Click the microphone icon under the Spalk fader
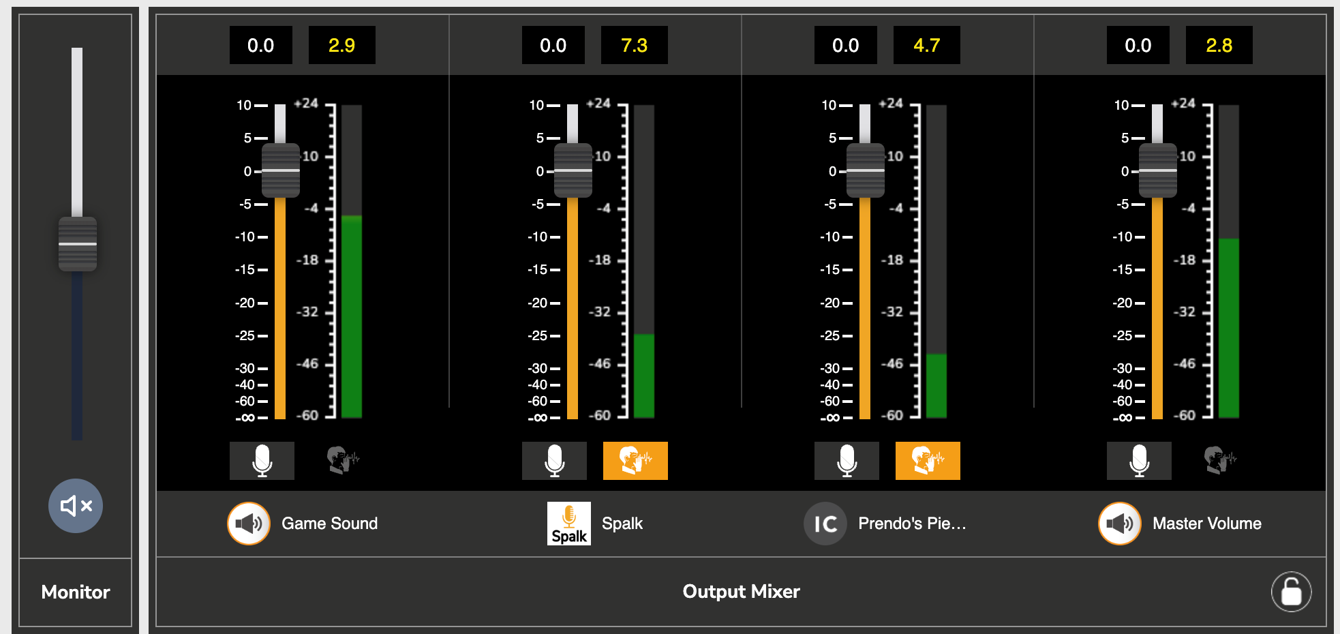The image size is (1340, 634). pos(554,461)
